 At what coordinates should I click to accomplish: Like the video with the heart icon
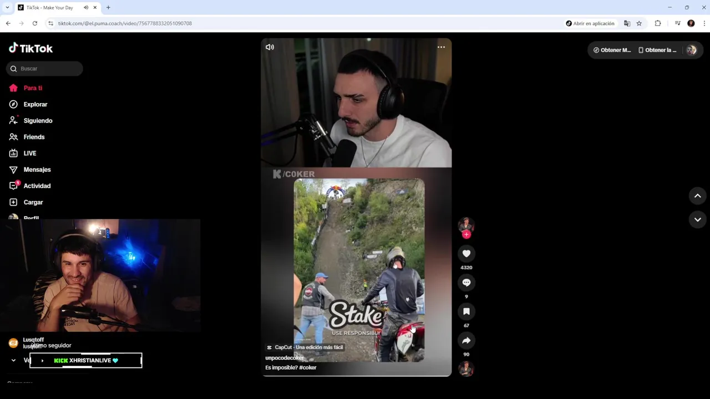[x=466, y=254]
